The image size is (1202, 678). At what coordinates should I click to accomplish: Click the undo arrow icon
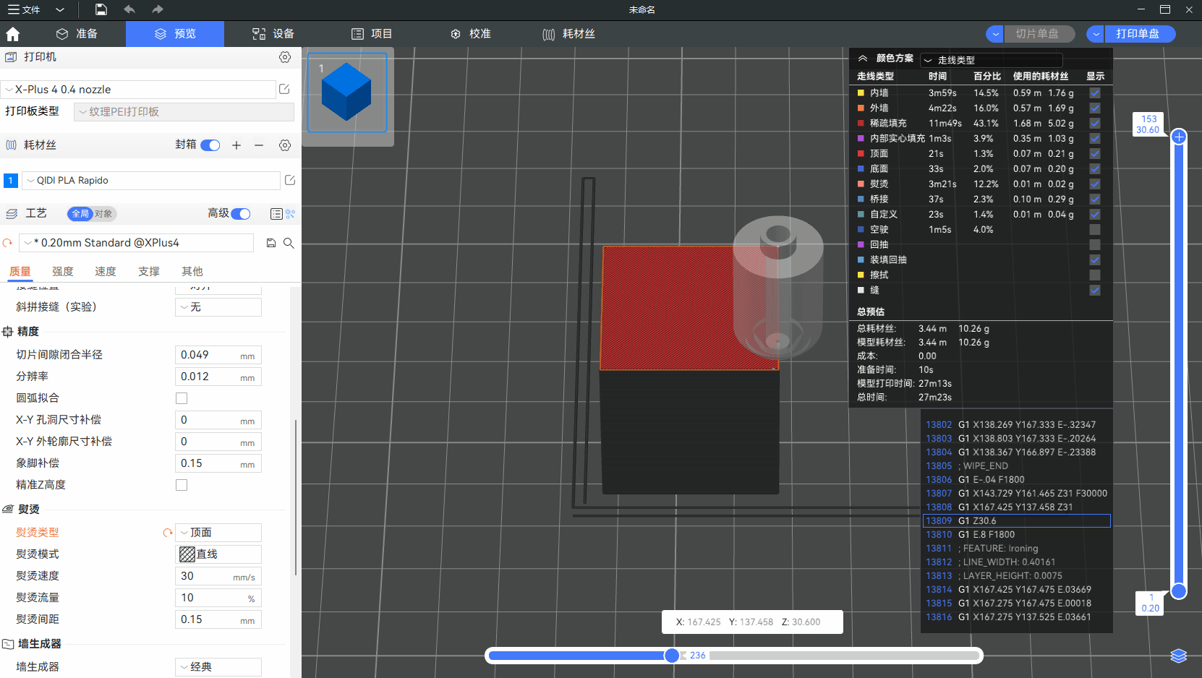pyautogui.click(x=129, y=9)
